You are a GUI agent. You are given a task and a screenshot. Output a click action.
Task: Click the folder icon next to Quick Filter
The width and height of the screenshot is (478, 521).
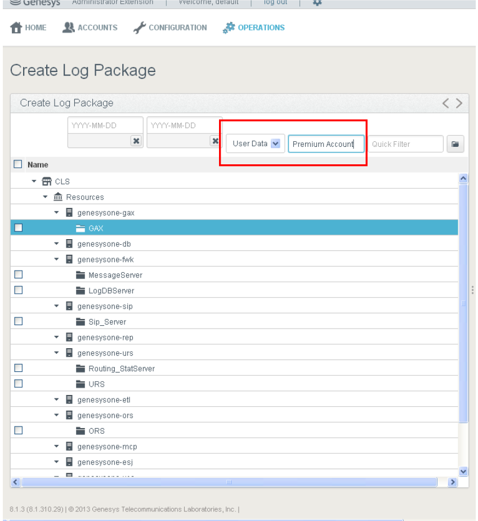[x=455, y=144]
